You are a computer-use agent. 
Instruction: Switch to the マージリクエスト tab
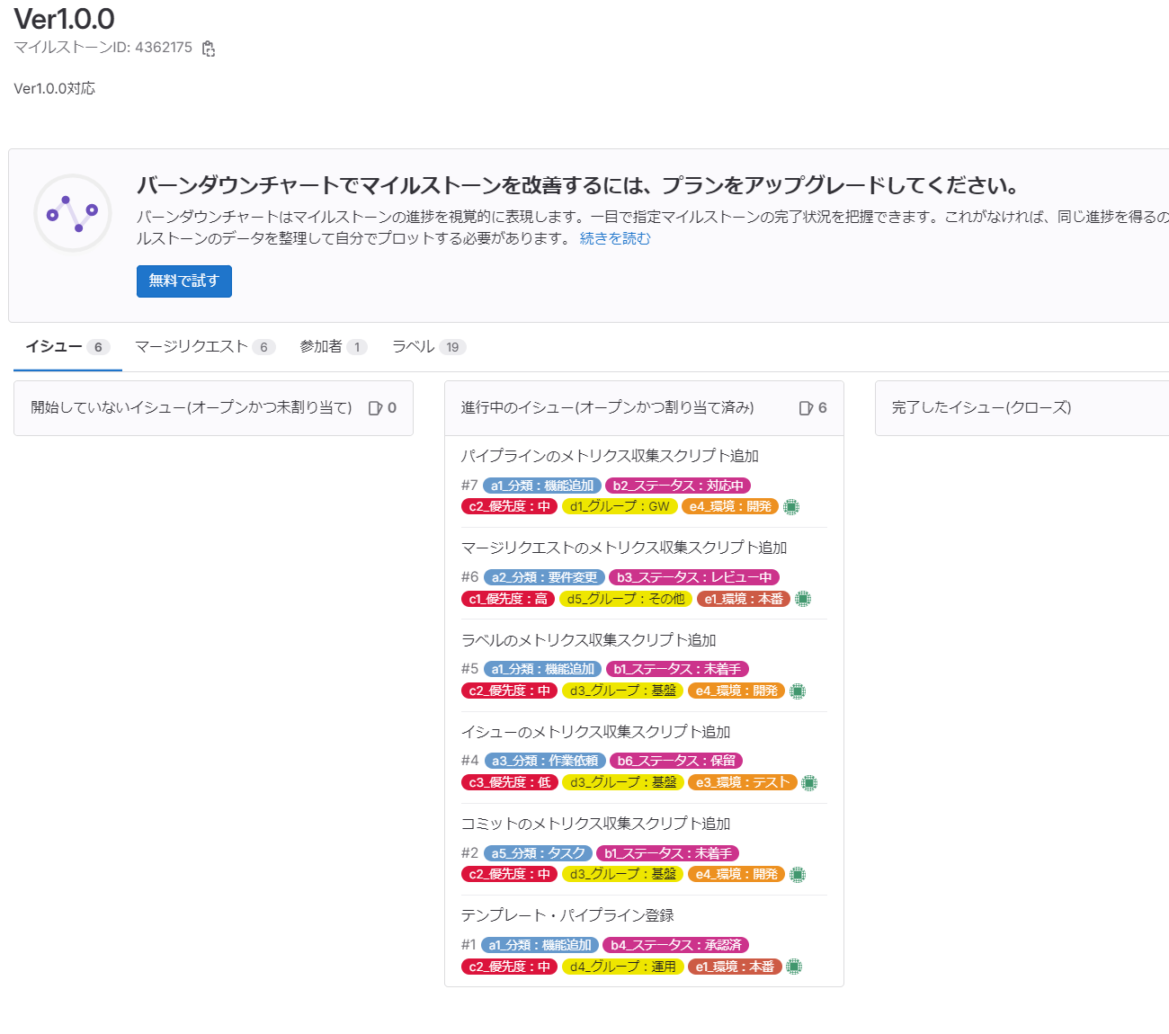[x=192, y=346]
